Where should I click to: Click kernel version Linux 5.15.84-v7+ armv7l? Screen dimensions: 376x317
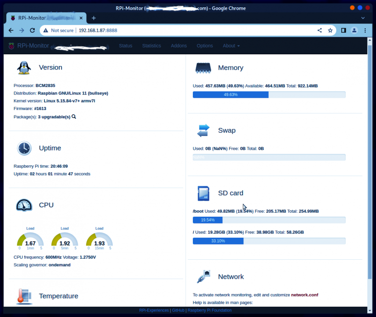70,101
